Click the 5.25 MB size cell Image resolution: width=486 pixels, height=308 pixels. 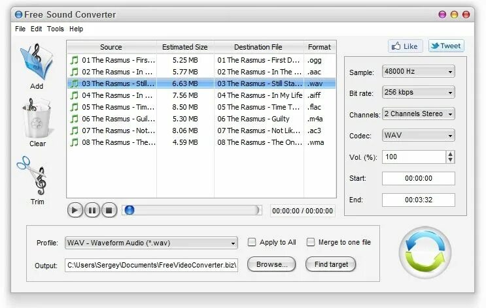(185, 60)
